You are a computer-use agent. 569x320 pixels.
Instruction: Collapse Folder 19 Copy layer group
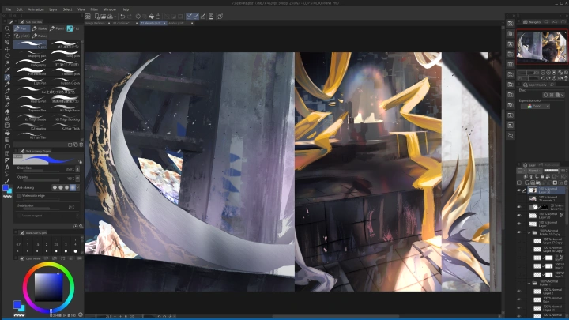coord(529,233)
